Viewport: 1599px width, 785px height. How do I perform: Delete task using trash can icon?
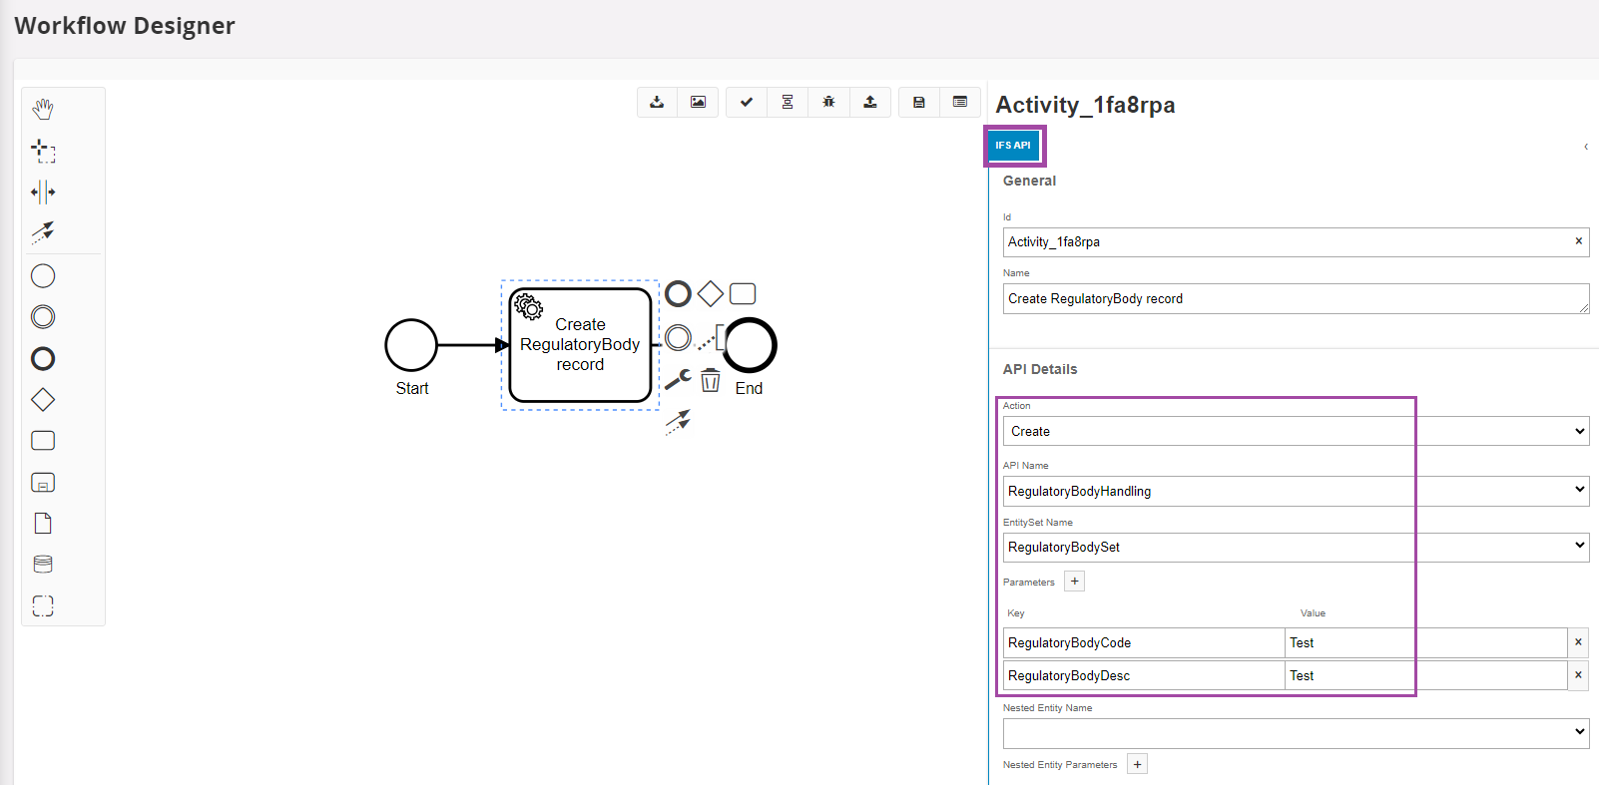click(710, 380)
